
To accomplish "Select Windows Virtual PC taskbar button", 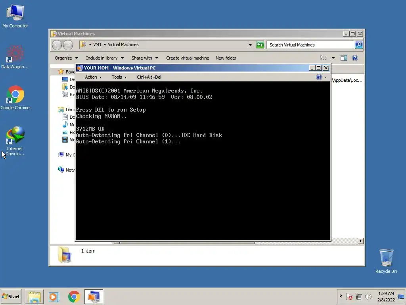I will point(94,297).
